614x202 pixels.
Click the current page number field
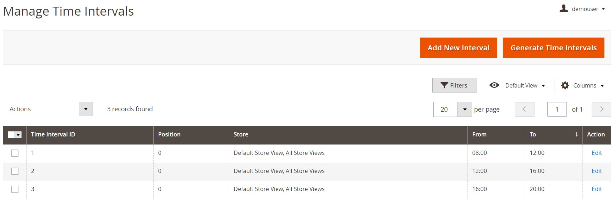click(x=557, y=109)
